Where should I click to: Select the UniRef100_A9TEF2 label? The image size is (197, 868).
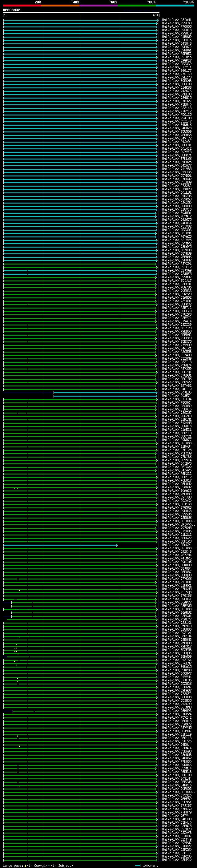pyautogui.click(x=176, y=267)
